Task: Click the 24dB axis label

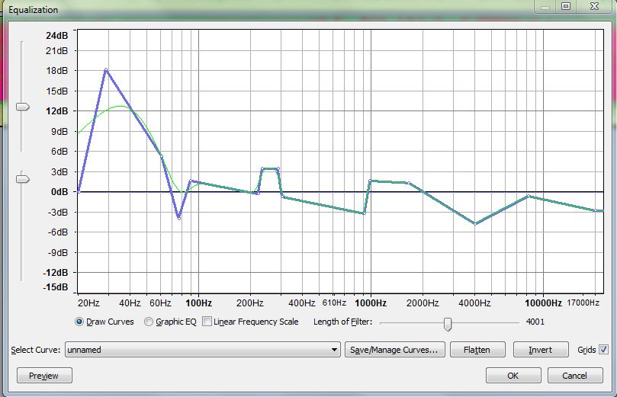Action: pos(56,35)
